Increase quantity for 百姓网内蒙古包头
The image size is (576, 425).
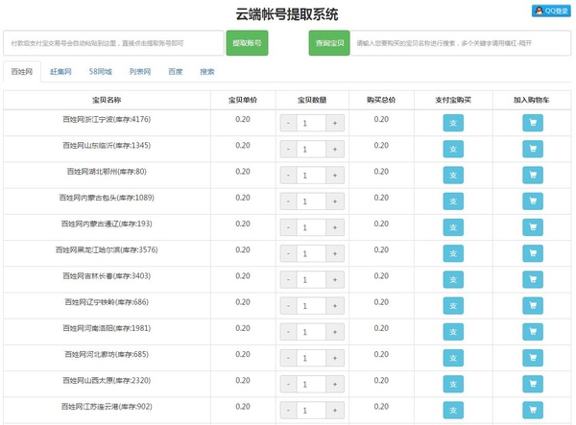(335, 201)
